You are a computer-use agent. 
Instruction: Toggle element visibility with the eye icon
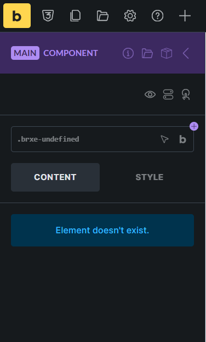tap(150, 94)
